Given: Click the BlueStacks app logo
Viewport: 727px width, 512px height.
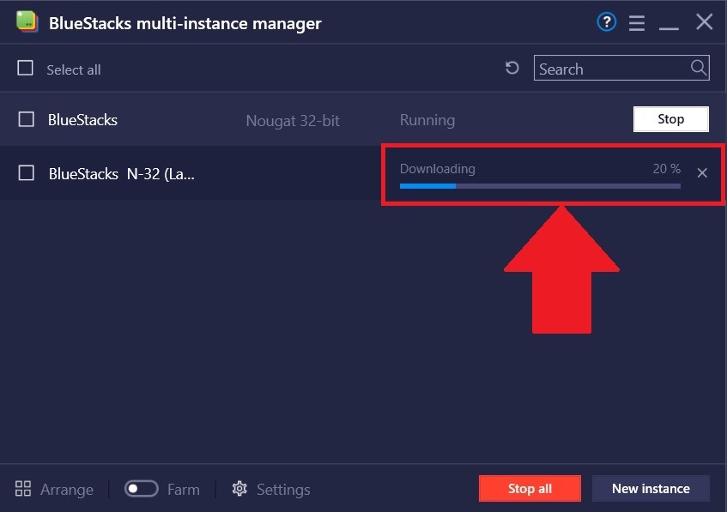Looking at the screenshot, I should 27,21.
